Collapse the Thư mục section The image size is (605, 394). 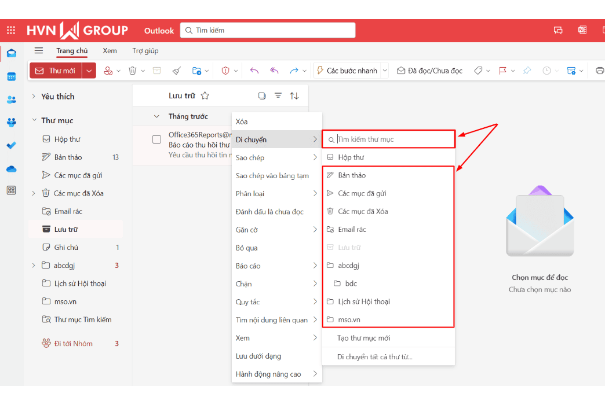pyautogui.click(x=34, y=120)
